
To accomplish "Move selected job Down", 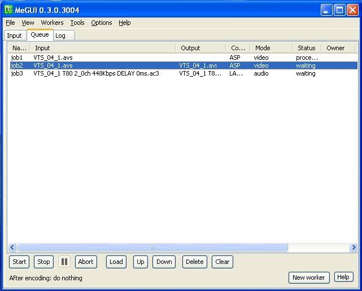I will [x=164, y=262].
